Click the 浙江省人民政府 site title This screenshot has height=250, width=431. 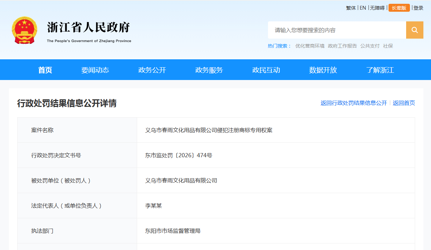point(89,28)
